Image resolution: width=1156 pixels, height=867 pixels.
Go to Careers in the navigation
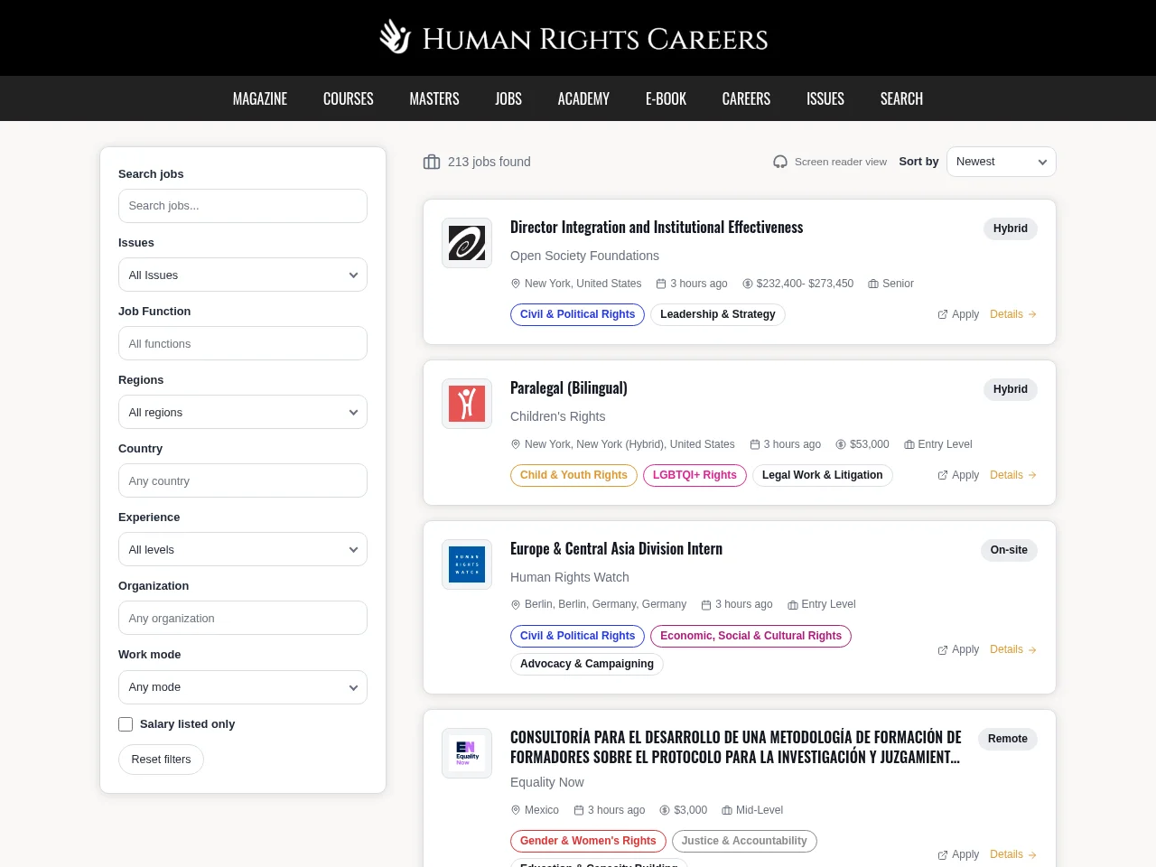746,98
